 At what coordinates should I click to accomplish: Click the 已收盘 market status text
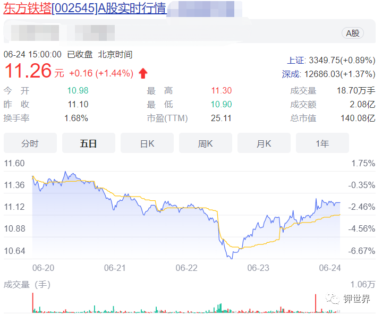[80, 54]
